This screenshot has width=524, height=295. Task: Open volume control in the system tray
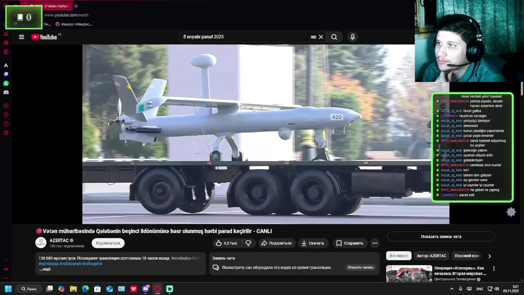click(x=497, y=289)
